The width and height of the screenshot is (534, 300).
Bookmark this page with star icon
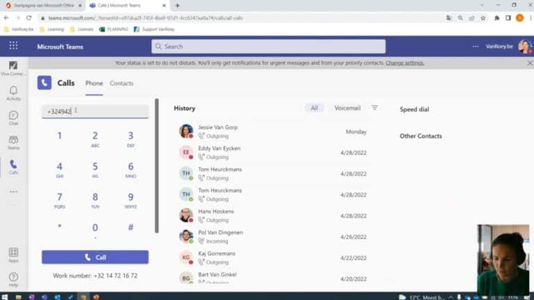point(483,18)
